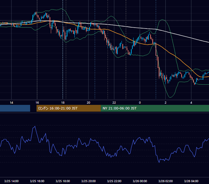Click the '3/25 14:00' date label
Image resolution: width=209 pixels, height=184 pixels.
pos(11,181)
